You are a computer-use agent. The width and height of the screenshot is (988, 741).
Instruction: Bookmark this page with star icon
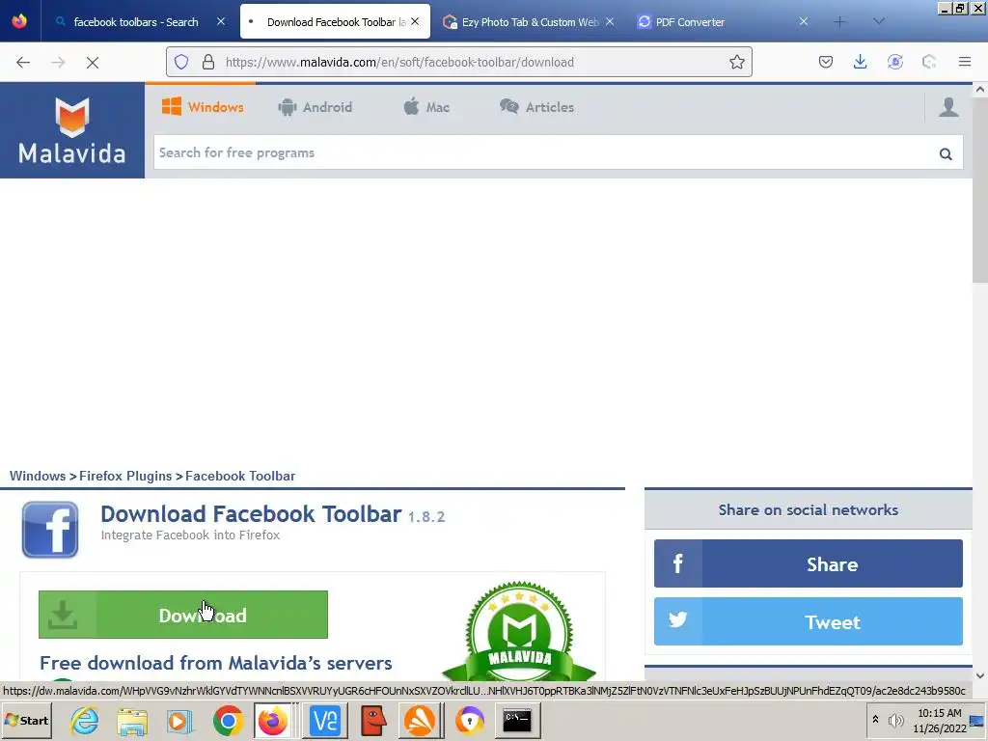pos(736,62)
